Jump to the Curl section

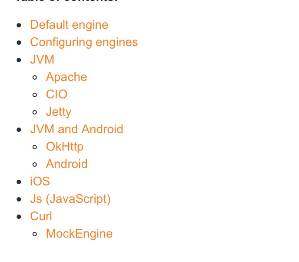tap(41, 216)
